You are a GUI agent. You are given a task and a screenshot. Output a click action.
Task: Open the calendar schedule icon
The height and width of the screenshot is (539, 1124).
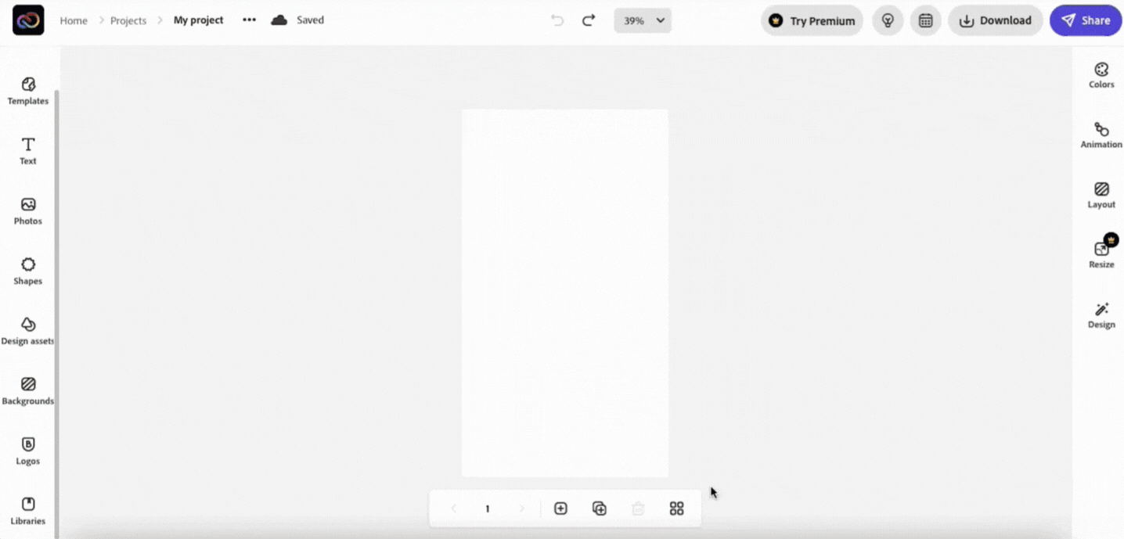(925, 21)
